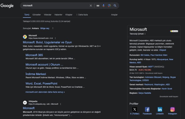Open the X (Twitter) profile icon
Viewport: 185px width, 119px height.
click(135, 109)
